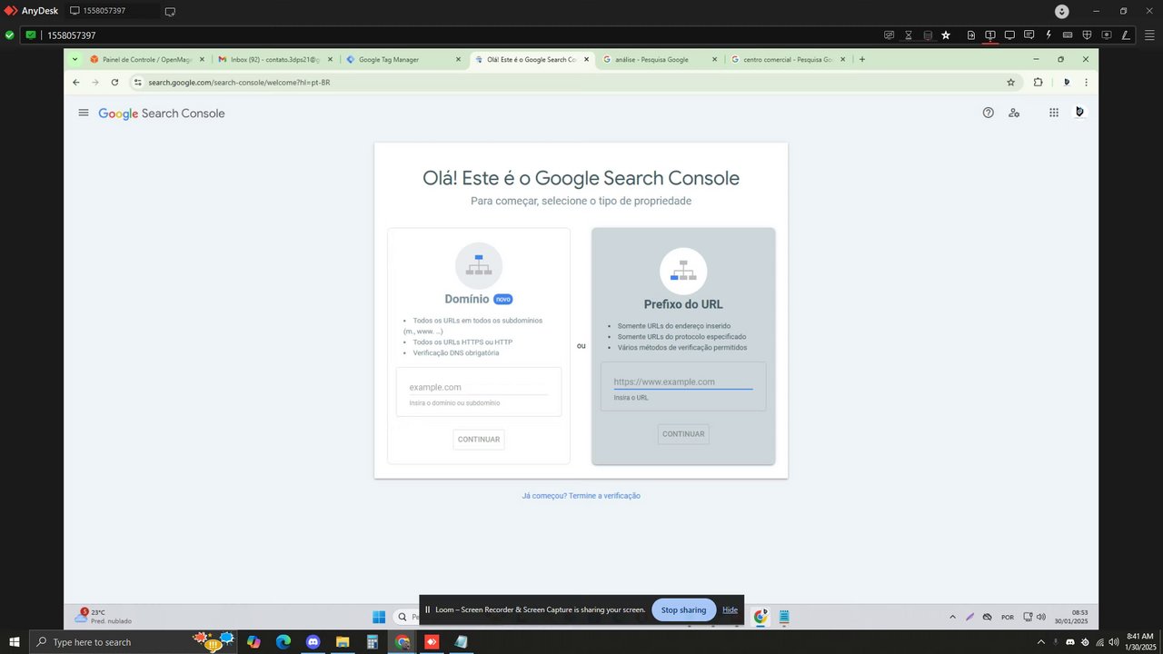Click CONTINUAR under Prefixo do URL
The height and width of the screenshot is (654, 1163).
683,434
